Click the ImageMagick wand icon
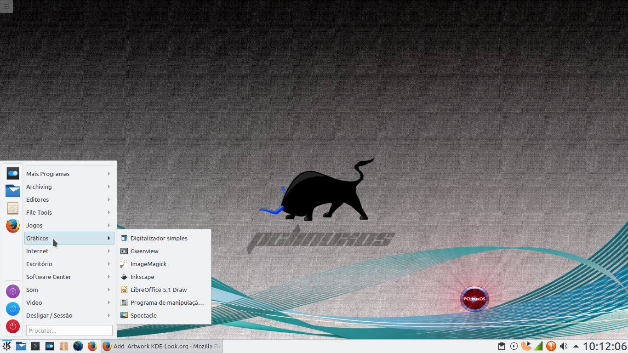This screenshot has width=628, height=353. [x=124, y=264]
